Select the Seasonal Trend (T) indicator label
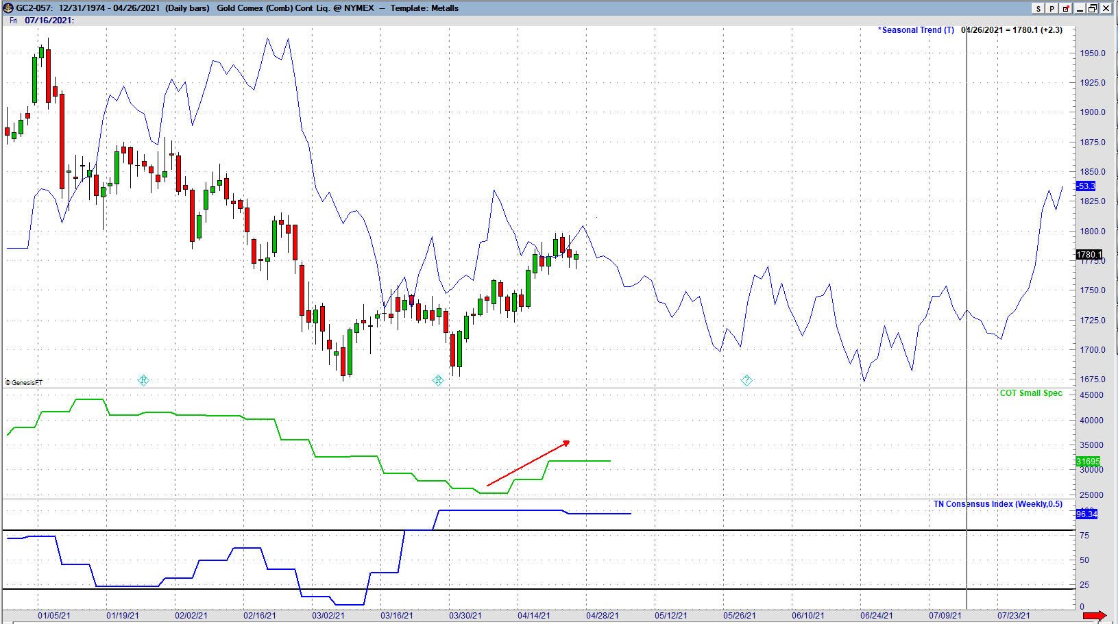The height and width of the screenshot is (624, 1118). tap(916, 30)
